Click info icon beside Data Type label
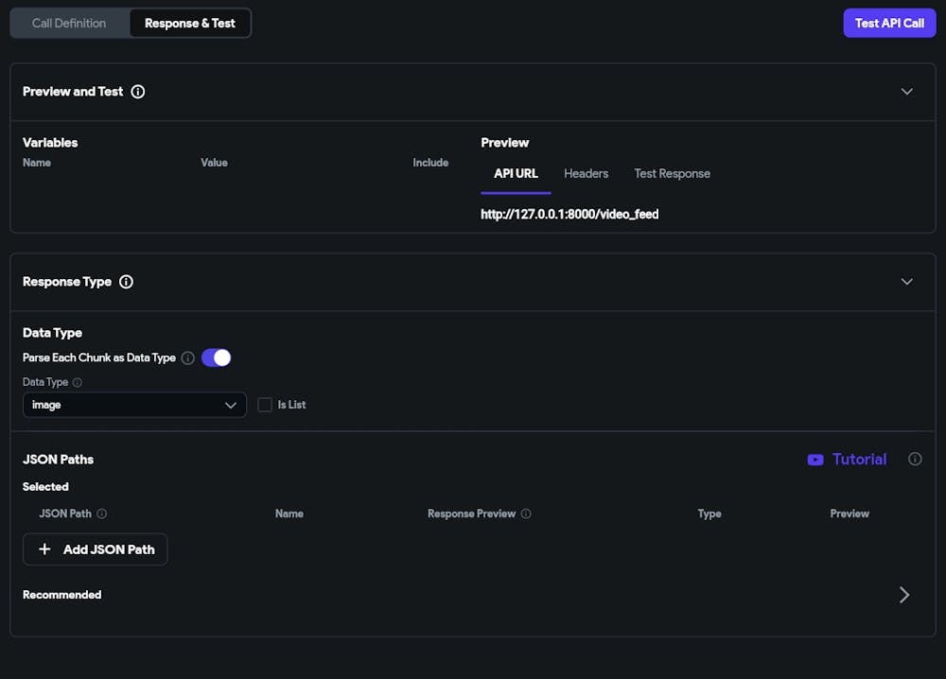The width and height of the screenshot is (946, 679). pyautogui.click(x=78, y=383)
